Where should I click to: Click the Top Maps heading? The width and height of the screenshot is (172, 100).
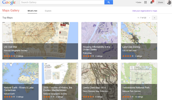click(7, 18)
